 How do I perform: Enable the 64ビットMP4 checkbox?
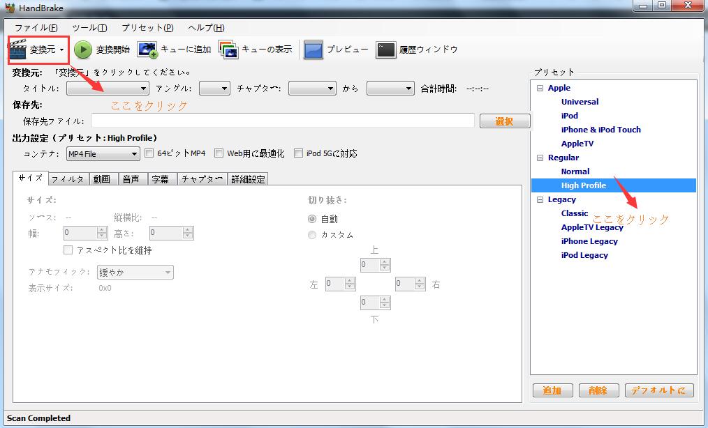pyautogui.click(x=149, y=153)
